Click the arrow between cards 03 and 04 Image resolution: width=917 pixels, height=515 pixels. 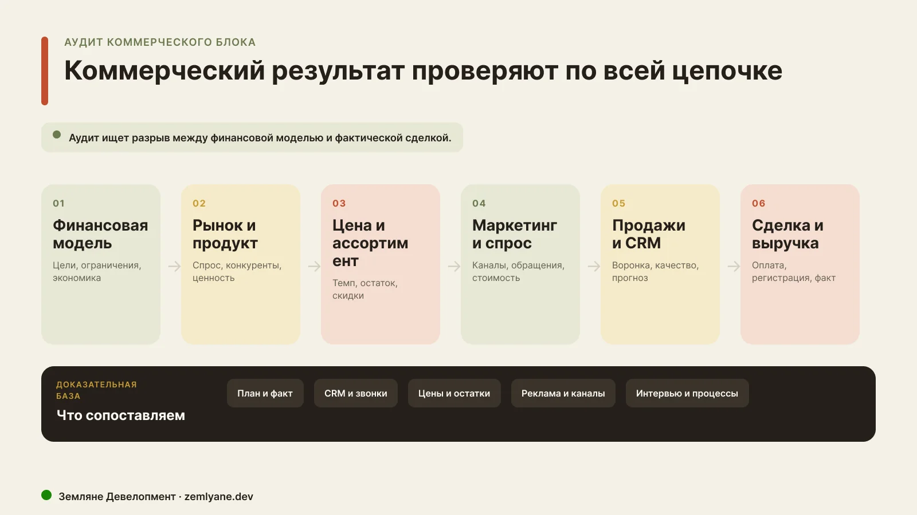[x=454, y=266]
